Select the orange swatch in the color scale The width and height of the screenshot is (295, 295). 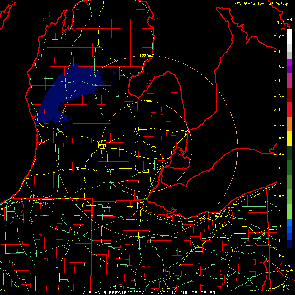(289, 124)
